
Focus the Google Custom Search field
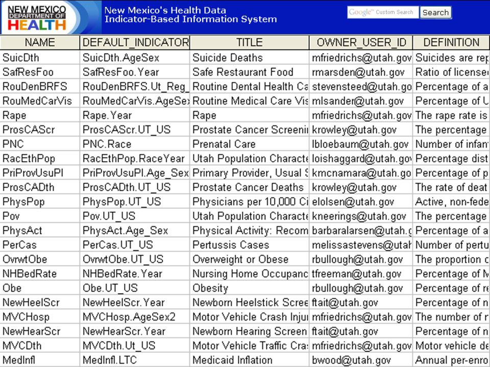pos(383,12)
